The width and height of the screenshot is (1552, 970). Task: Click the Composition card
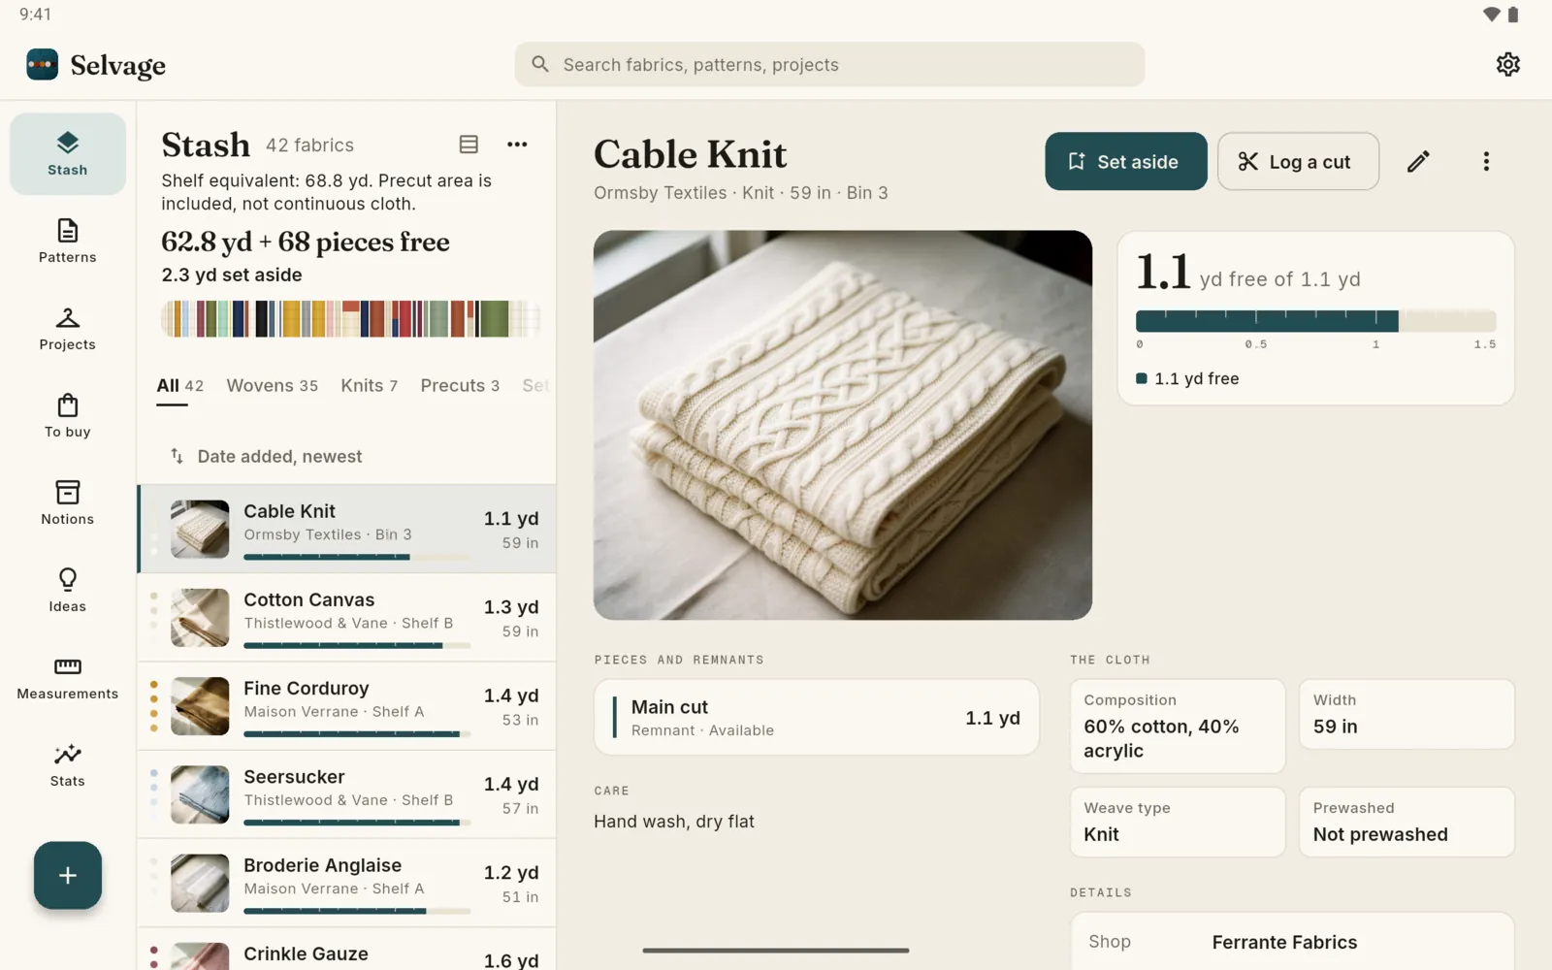click(x=1178, y=726)
